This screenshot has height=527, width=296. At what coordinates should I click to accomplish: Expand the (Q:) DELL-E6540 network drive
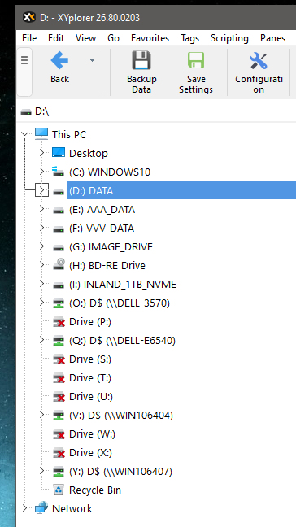pos(41,340)
